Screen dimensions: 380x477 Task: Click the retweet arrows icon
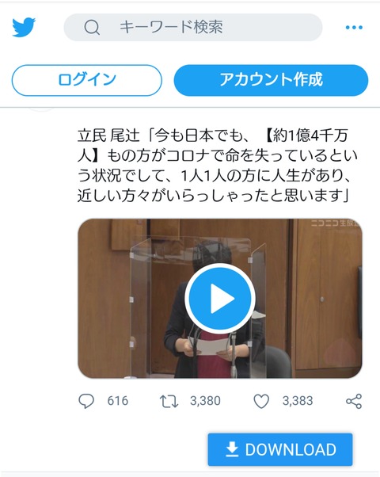169,401
